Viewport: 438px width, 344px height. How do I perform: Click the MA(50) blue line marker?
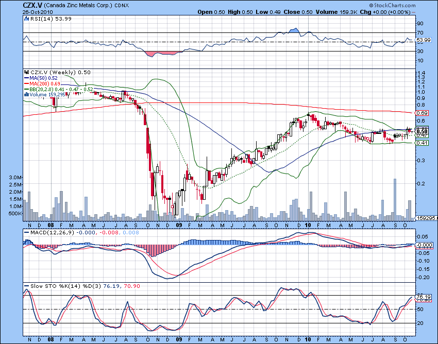27,78
